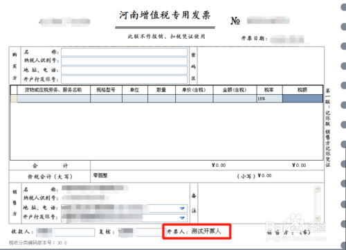This screenshot has width=346, height=250.
Task: Select the specification model (规格型号) cell
Action: (106, 98)
